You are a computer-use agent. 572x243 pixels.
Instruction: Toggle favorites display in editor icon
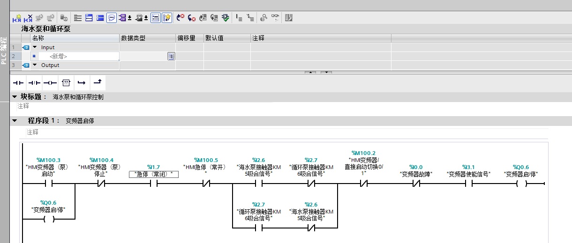[x=167, y=18]
